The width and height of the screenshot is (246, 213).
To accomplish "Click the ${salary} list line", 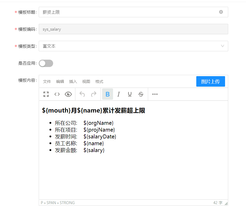I will click(80, 150).
